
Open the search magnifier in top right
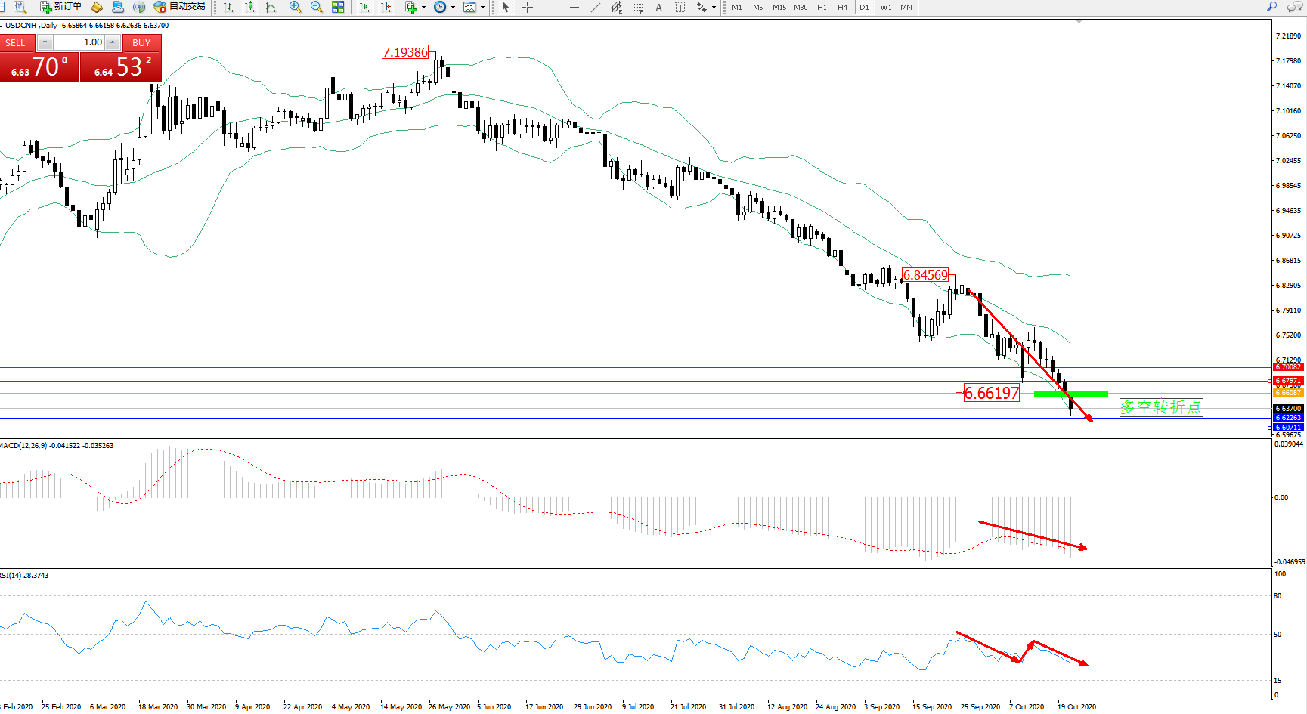pyautogui.click(x=1272, y=7)
